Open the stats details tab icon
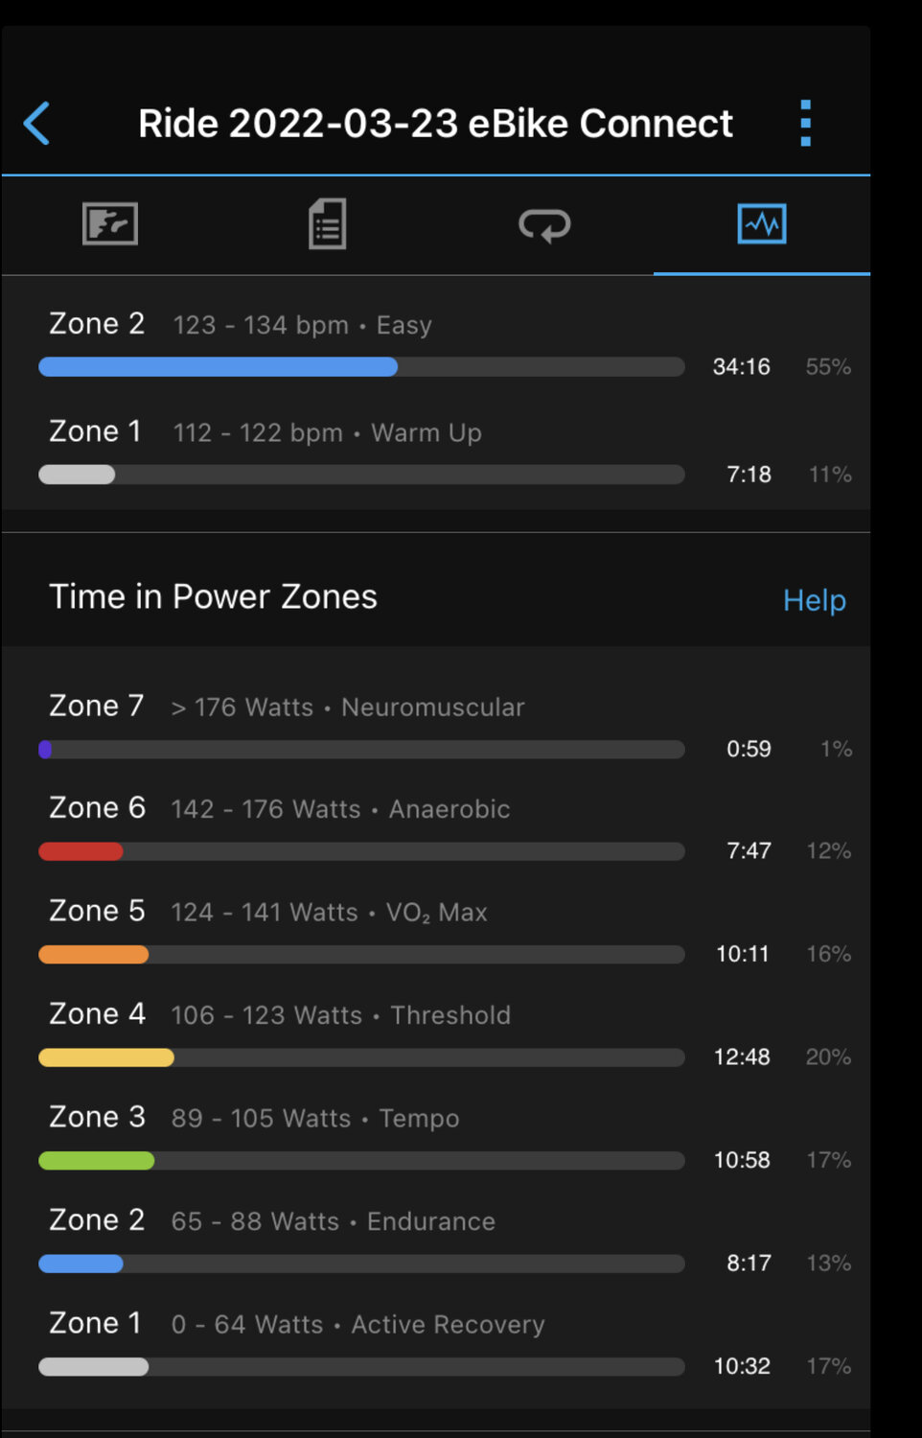This screenshot has height=1438, width=922. point(327,224)
